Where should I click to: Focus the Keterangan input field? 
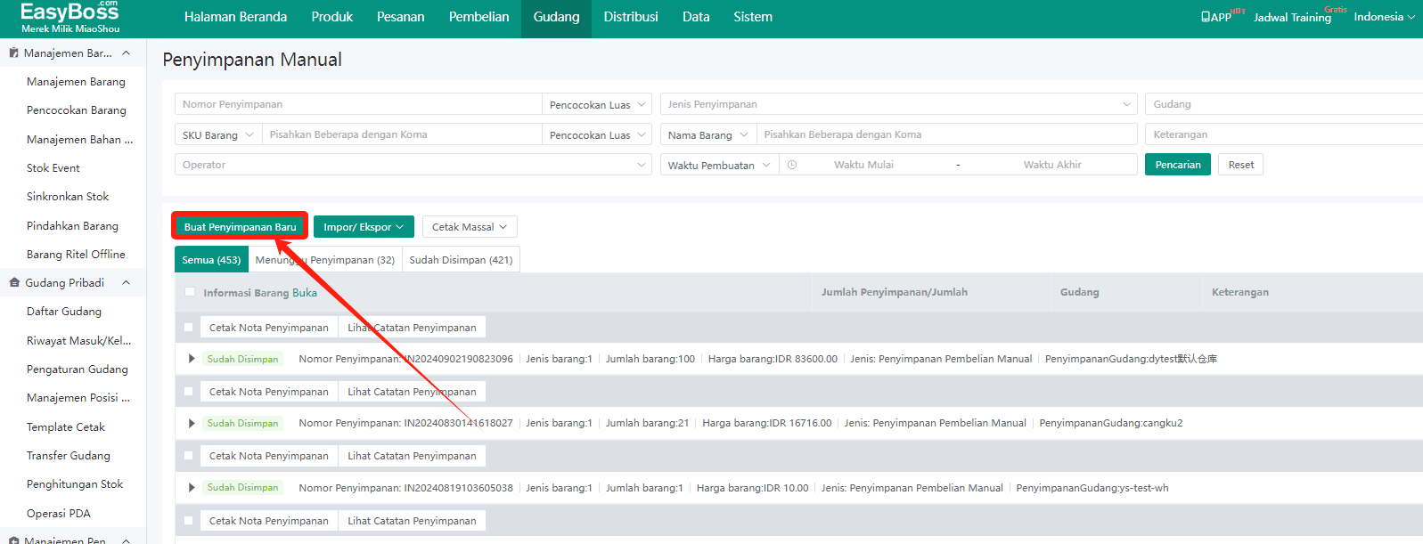(x=1283, y=134)
